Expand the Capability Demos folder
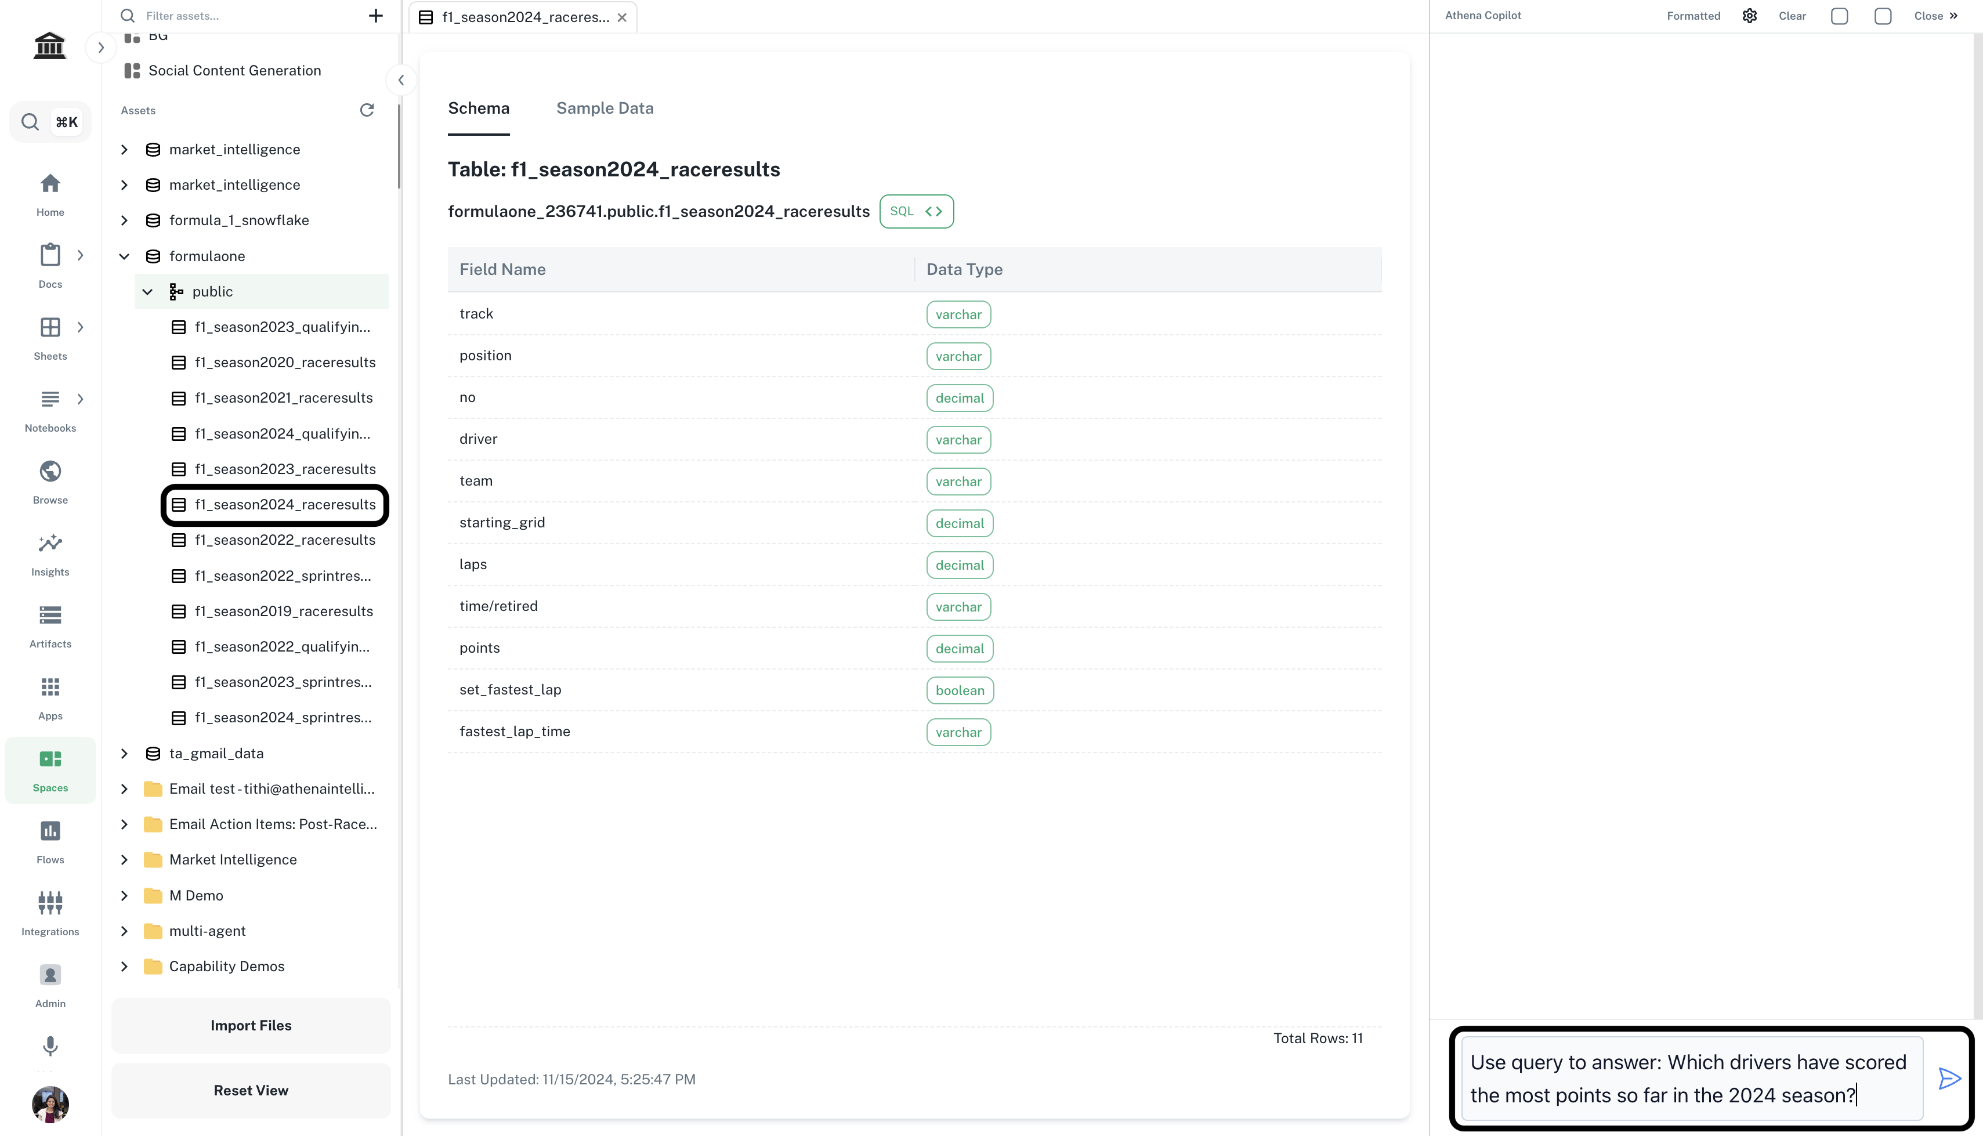Screen dimensions: 1983x1136 coord(124,966)
